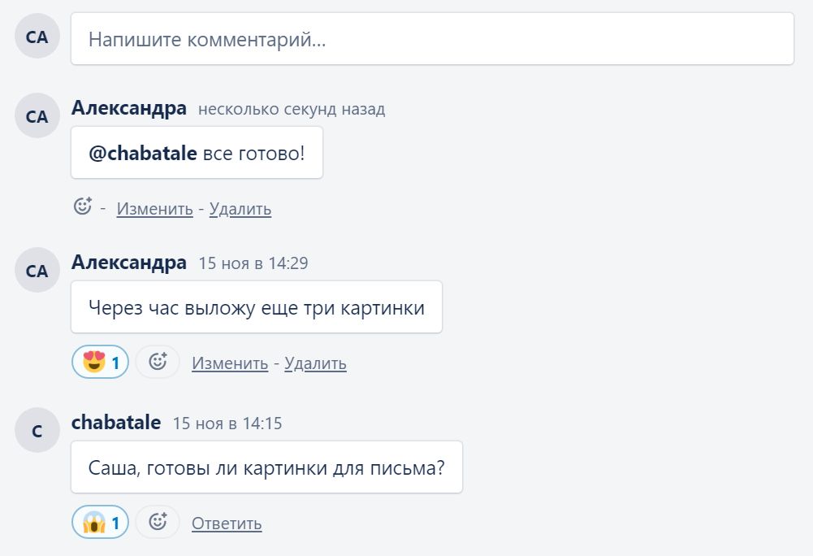
Task: Click the "15 ноя в 14:15" timestamp
Action: [x=227, y=424]
